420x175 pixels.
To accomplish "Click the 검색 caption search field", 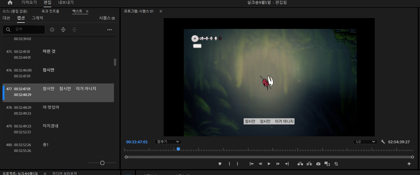I will pyautogui.click(x=28, y=29).
